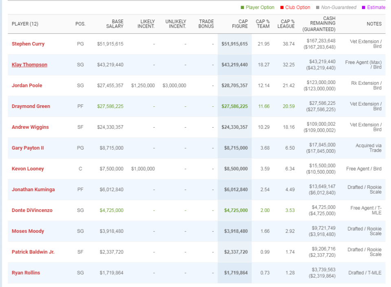
Task: Open Jonathan Kuminga's player page
Action: [33, 190]
